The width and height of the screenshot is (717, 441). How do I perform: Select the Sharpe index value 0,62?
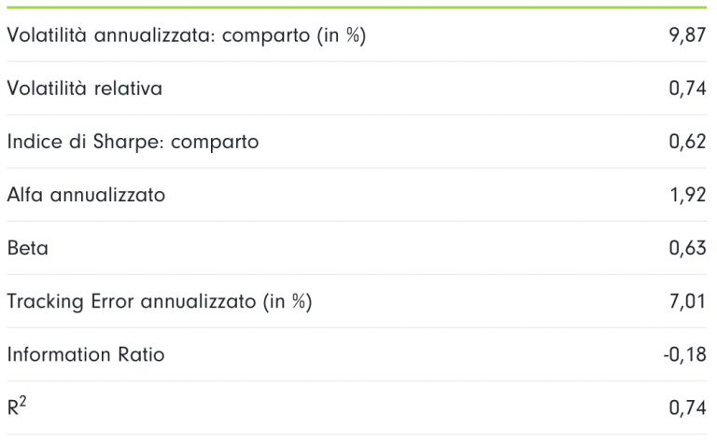tap(691, 143)
